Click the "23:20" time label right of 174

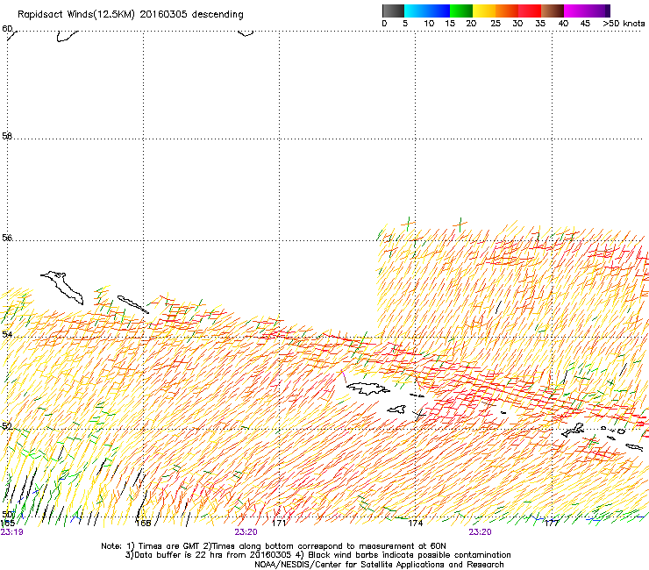tap(480, 532)
